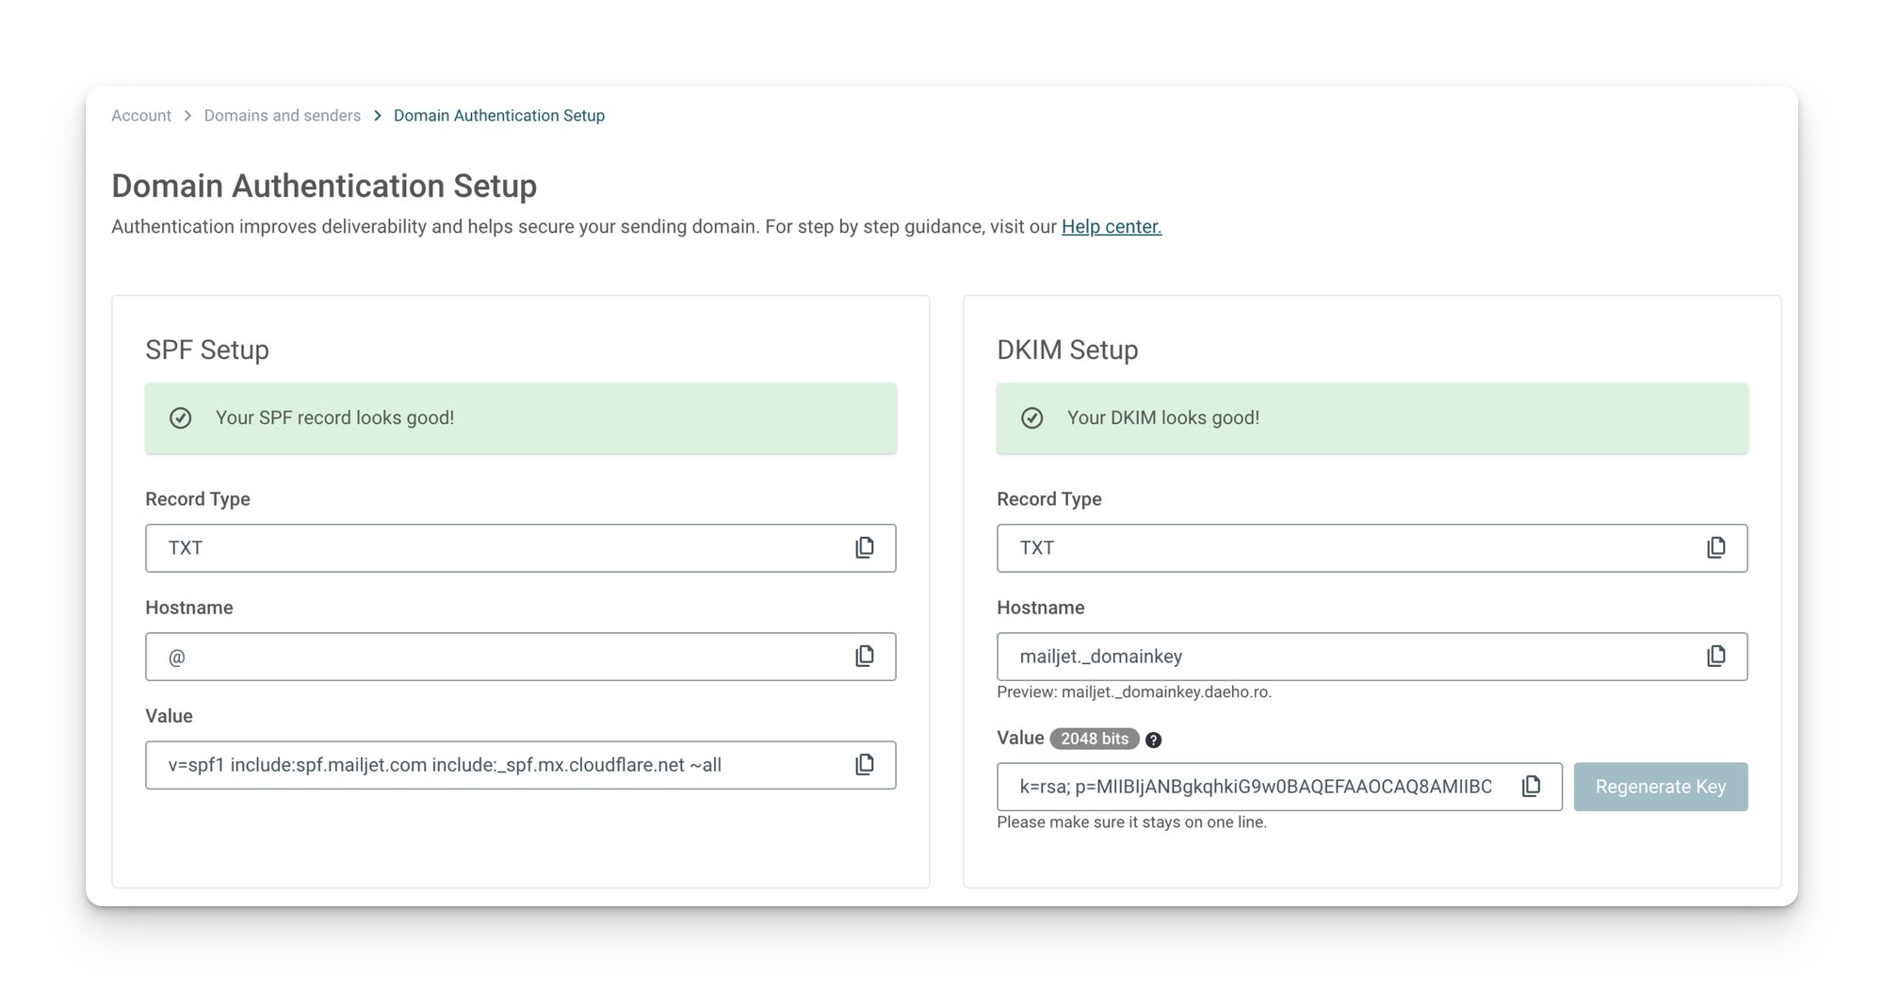Copy the SPF record type value
This screenshot has width=1884, height=992.
click(x=864, y=548)
